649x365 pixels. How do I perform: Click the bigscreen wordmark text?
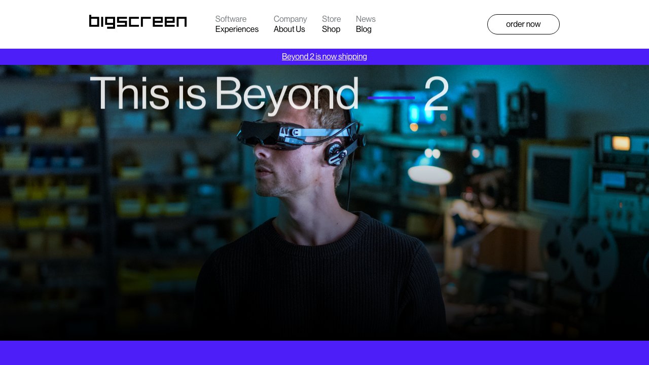pos(137,22)
